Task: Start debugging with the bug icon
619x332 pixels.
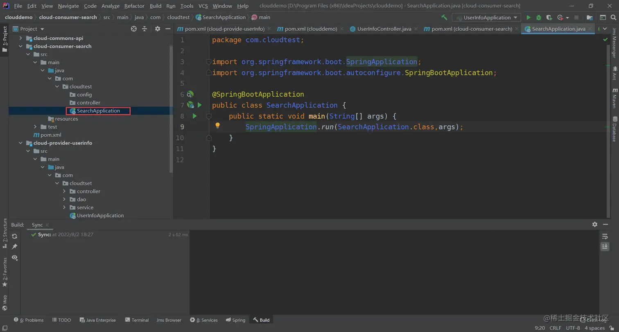Action: 539,18
